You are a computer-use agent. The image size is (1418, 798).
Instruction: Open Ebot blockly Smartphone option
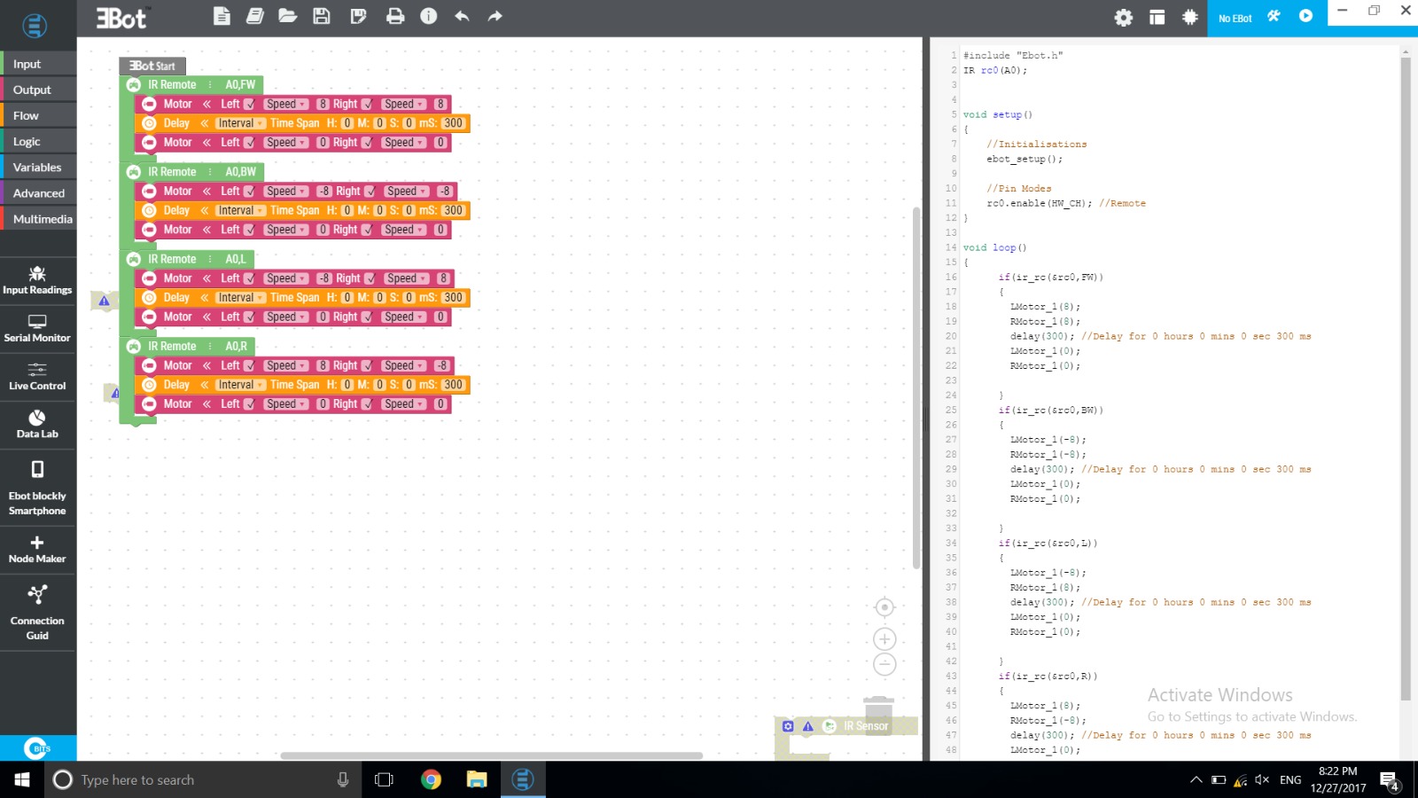(x=37, y=488)
